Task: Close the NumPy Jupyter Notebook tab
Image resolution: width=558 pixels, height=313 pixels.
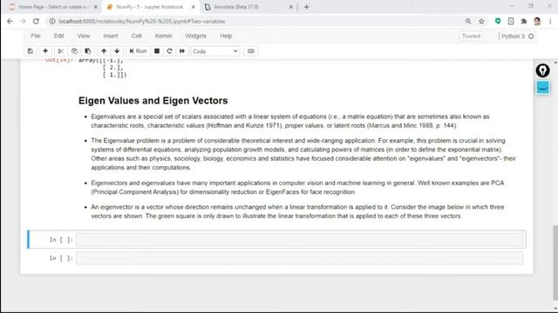Action: pyautogui.click(x=194, y=7)
